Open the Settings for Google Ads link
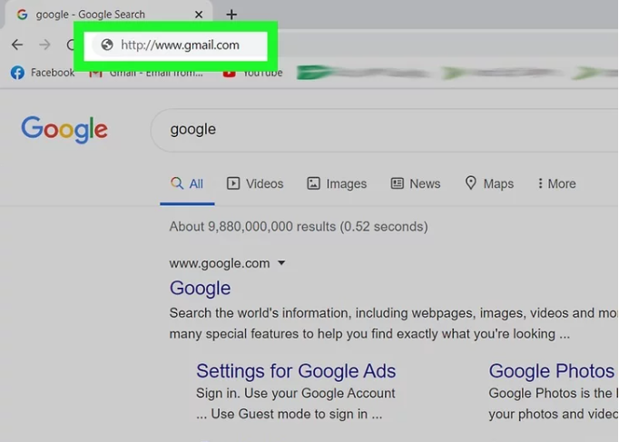The height and width of the screenshot is (442, 619). [296, 370]
